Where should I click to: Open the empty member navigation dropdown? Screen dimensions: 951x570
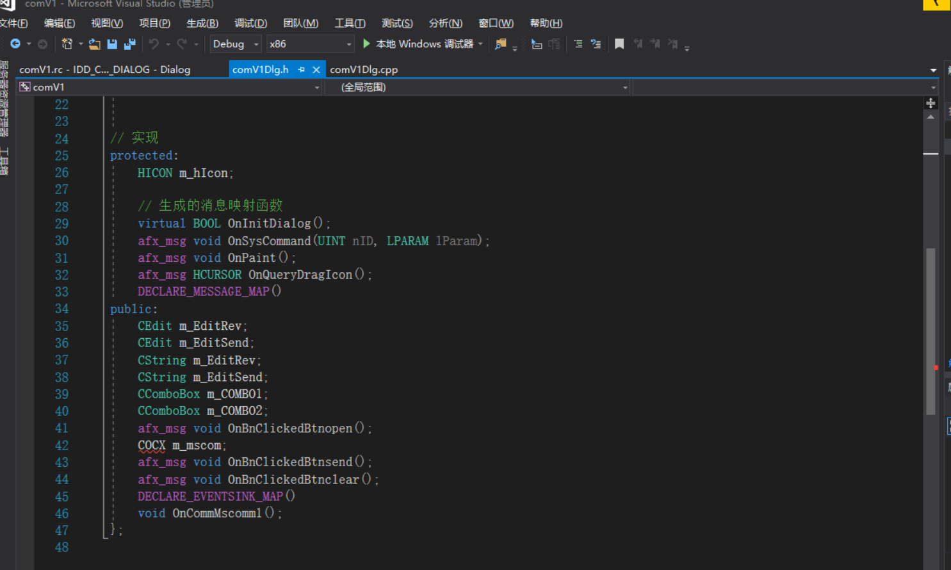coord(786,87)
